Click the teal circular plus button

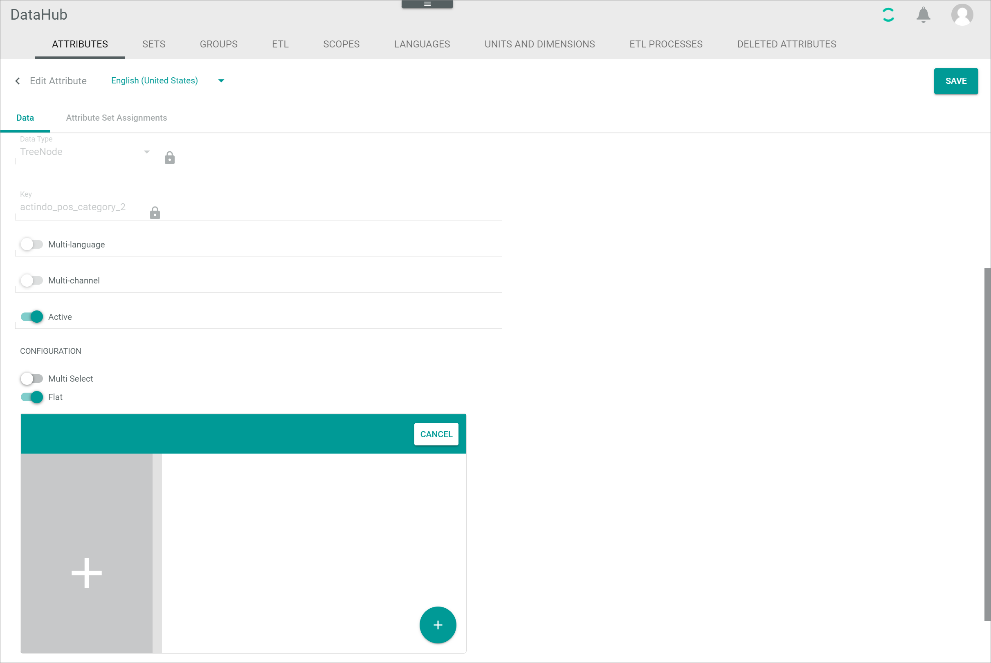click(x=438, y=625)
